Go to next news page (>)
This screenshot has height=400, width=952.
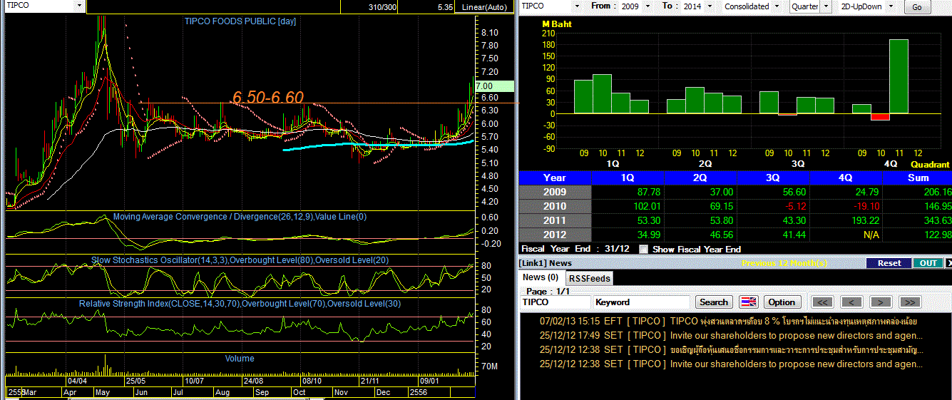point(881,302)
